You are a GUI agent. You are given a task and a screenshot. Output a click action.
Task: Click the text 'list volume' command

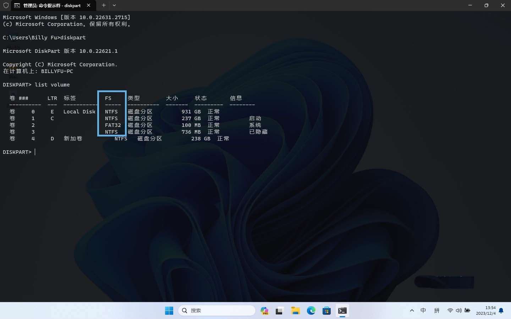click(52, 85)
